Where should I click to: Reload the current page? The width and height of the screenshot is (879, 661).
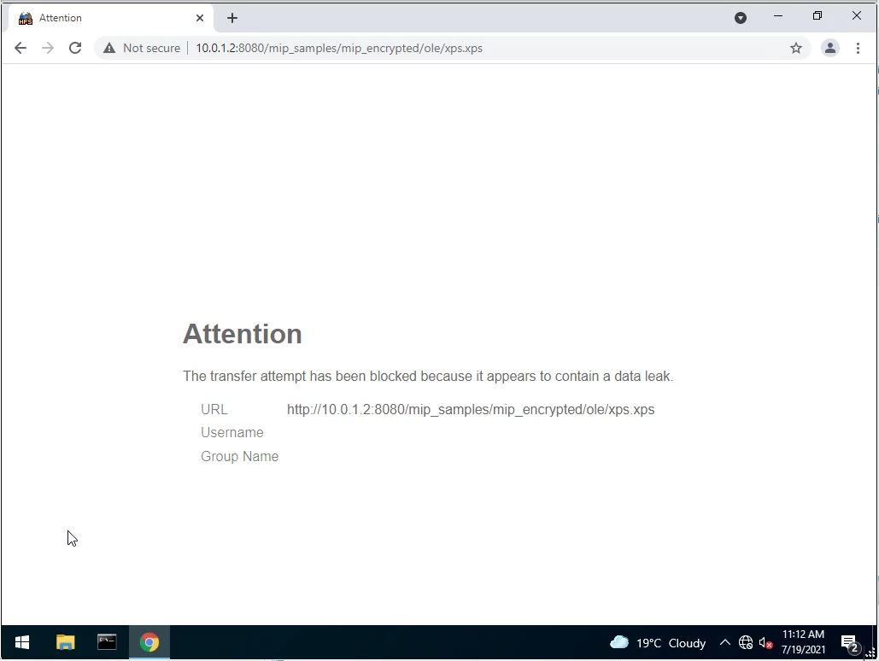[75, 48]
